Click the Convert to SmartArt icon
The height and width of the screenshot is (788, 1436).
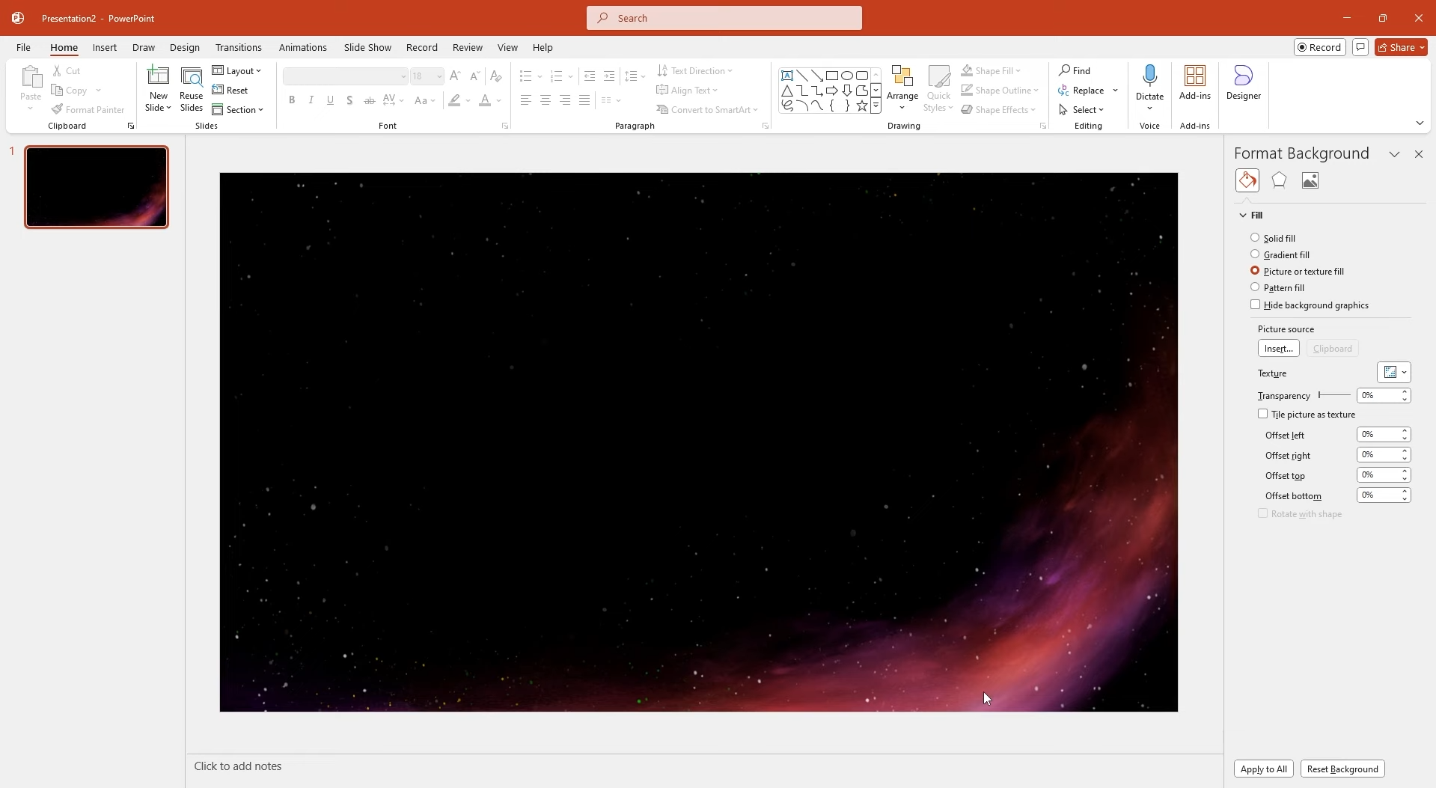click(663, 109)
